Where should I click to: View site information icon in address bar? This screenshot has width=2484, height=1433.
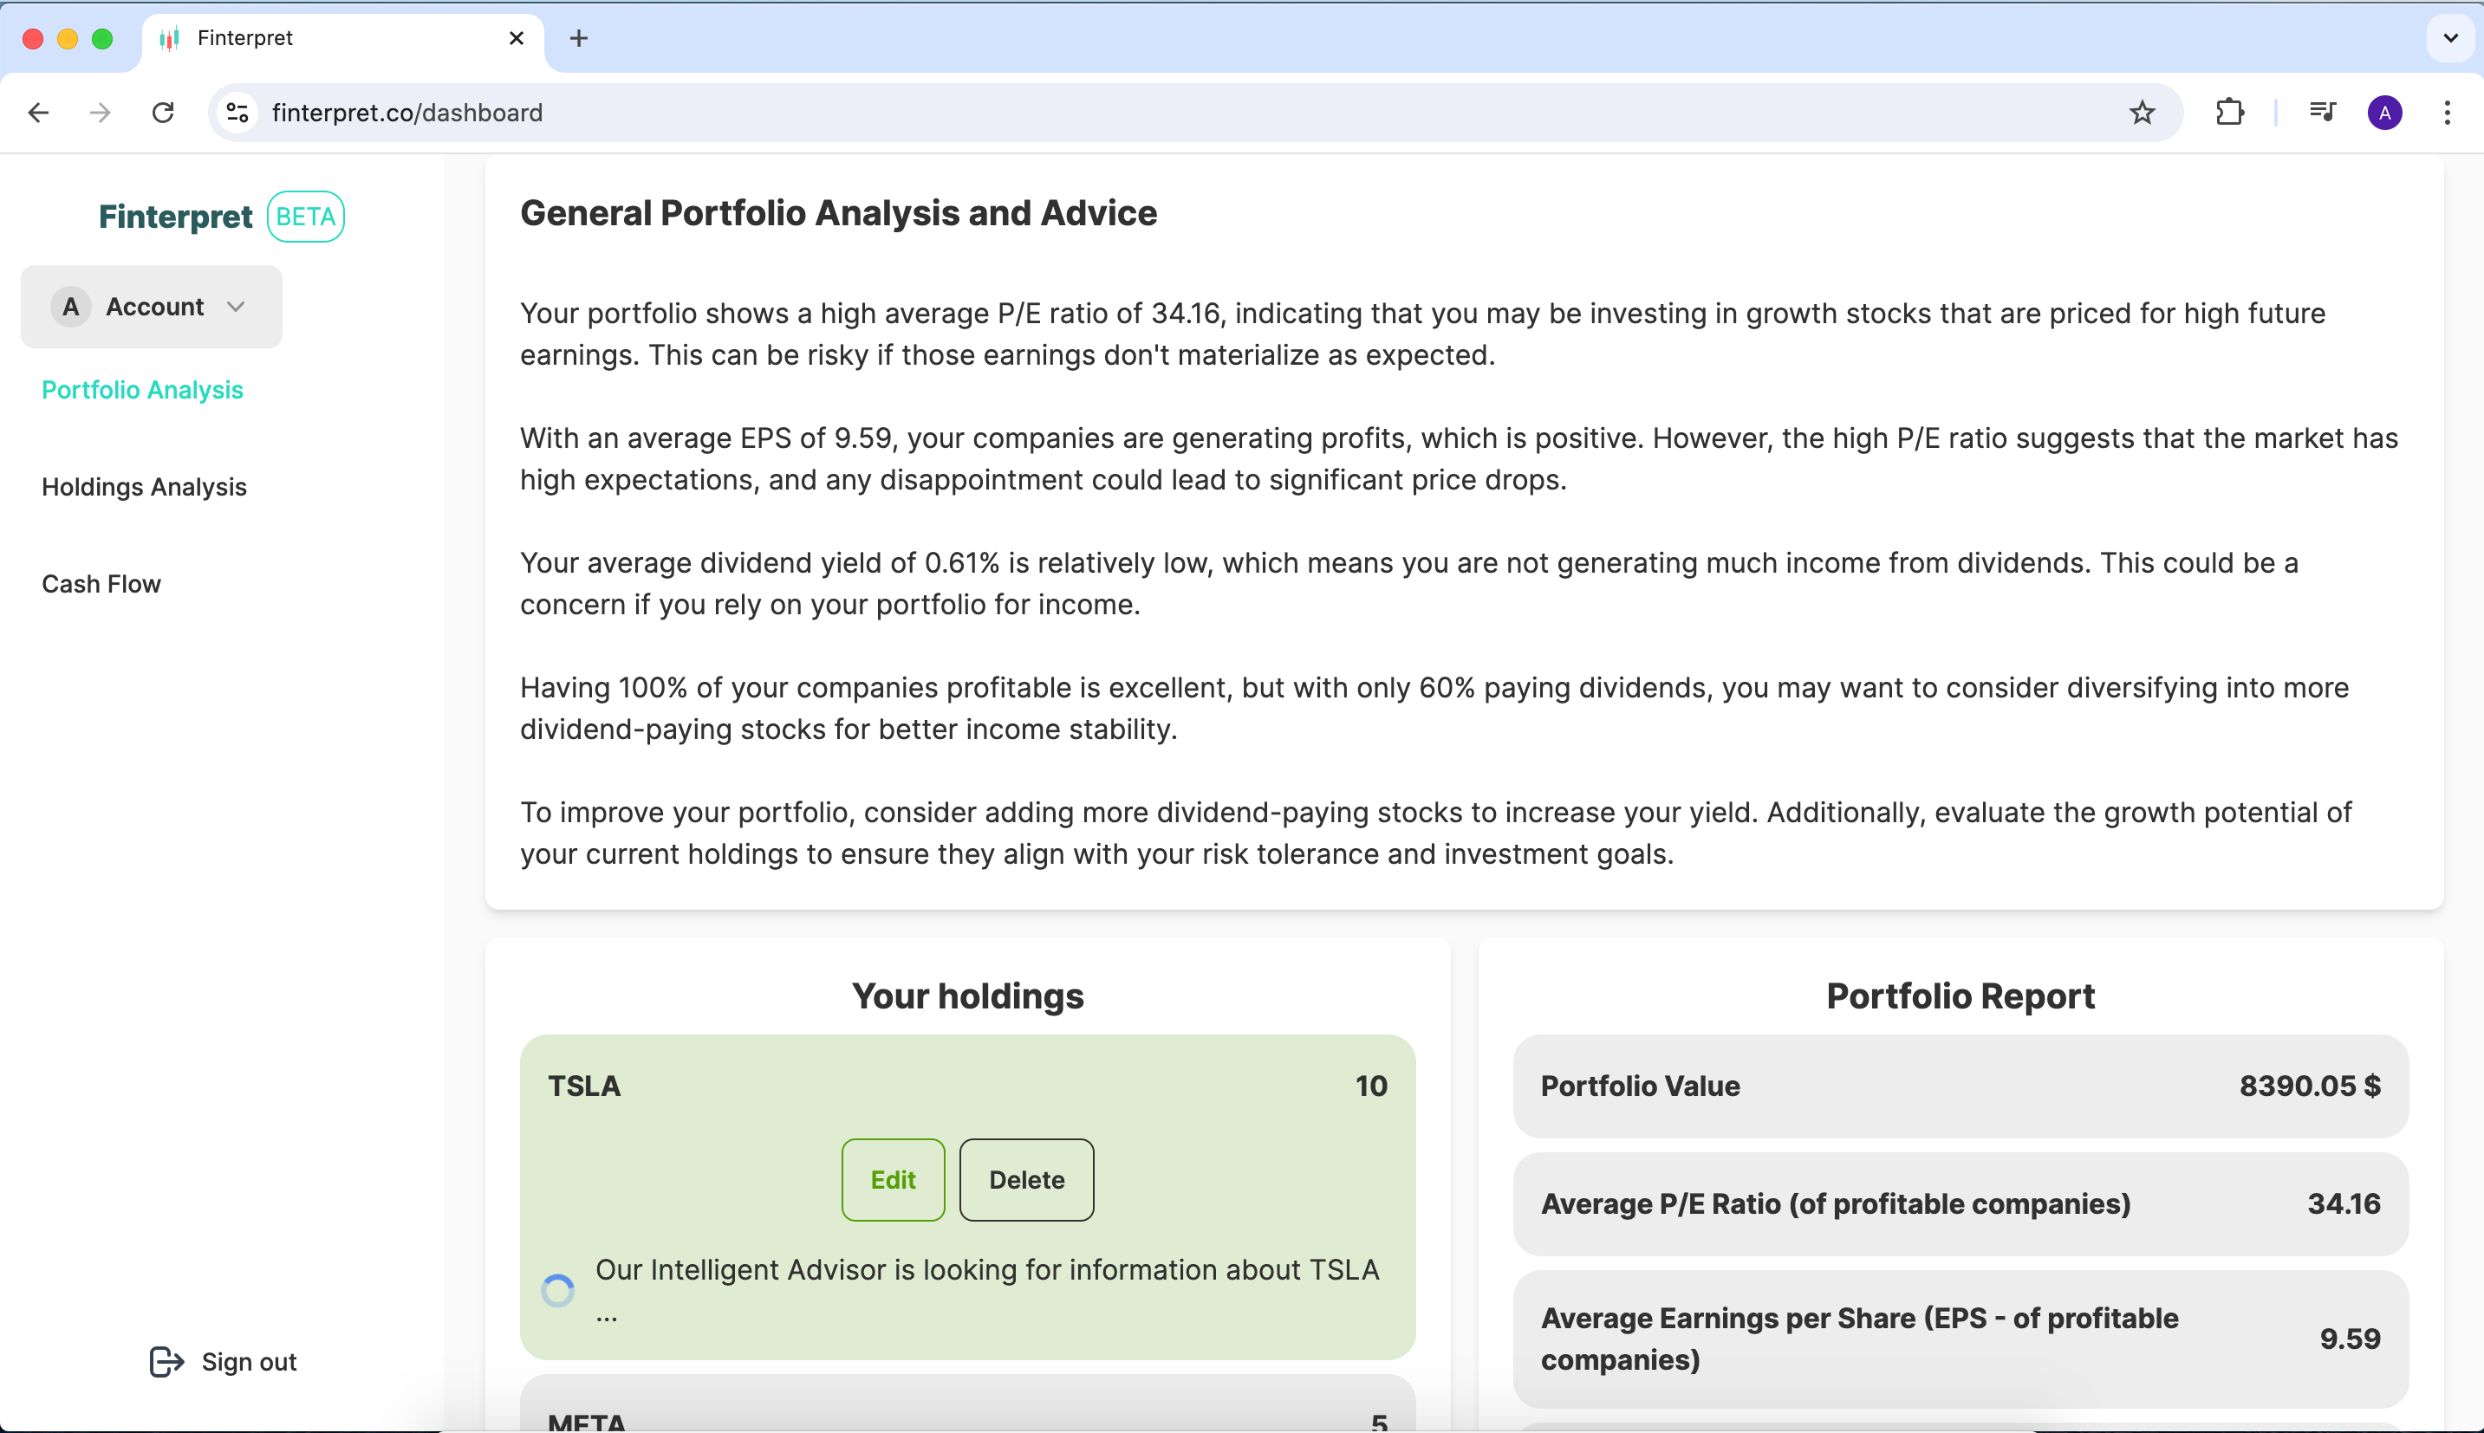(x=237, y=113)
